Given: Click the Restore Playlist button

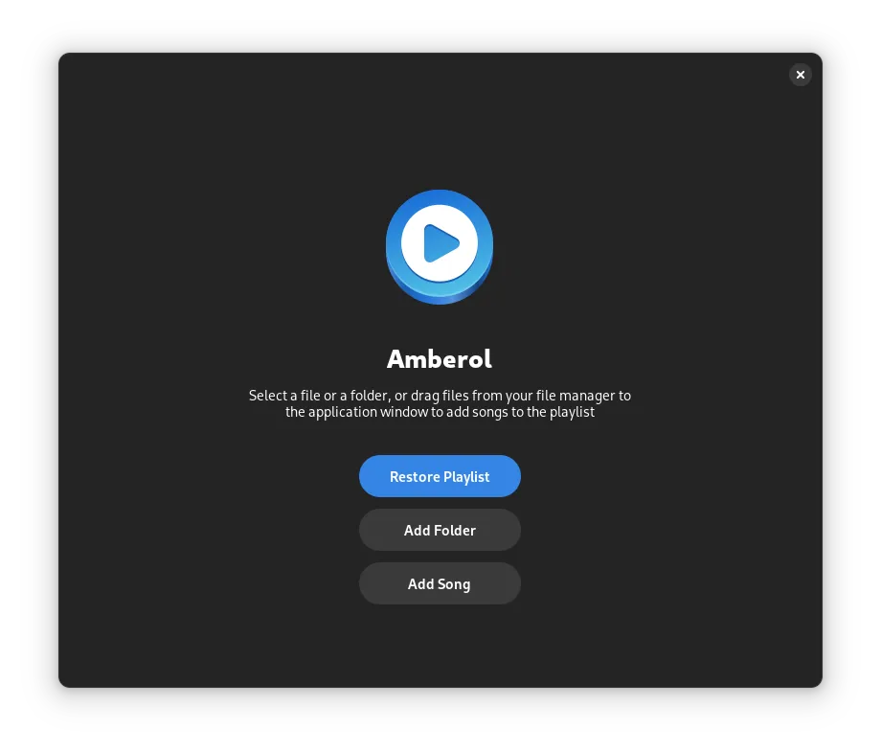Looking at the screenshot, I should [440, 476].
